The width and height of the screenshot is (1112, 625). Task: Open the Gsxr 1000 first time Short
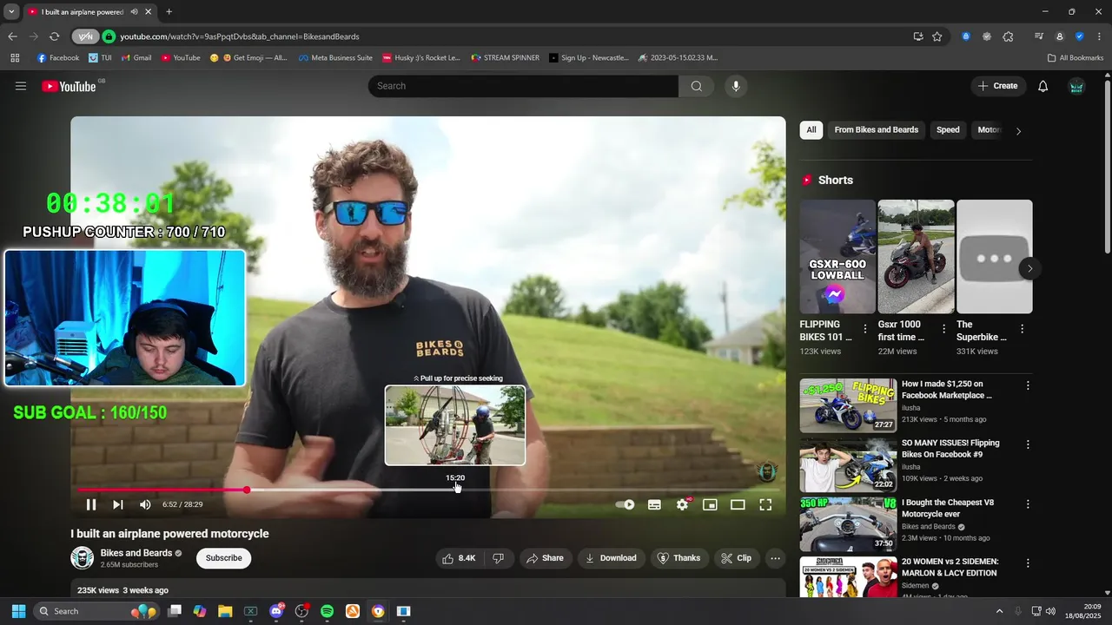(916, 257)
